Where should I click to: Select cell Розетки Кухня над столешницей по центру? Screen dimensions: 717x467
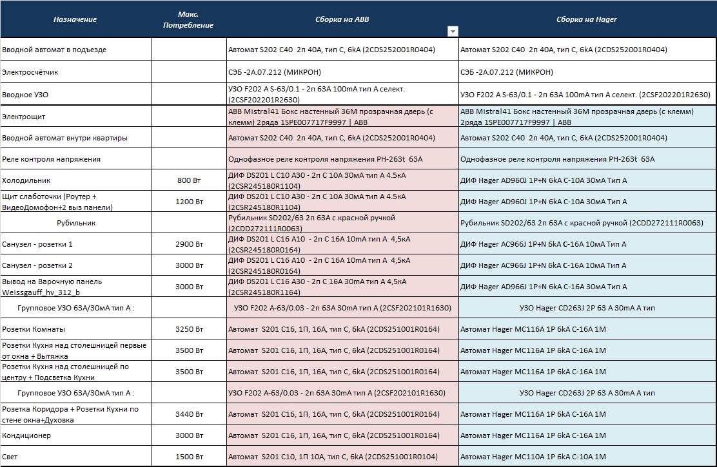coord(76,372)
